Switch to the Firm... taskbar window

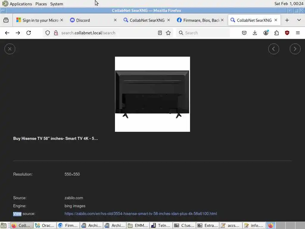pos(68,225)
